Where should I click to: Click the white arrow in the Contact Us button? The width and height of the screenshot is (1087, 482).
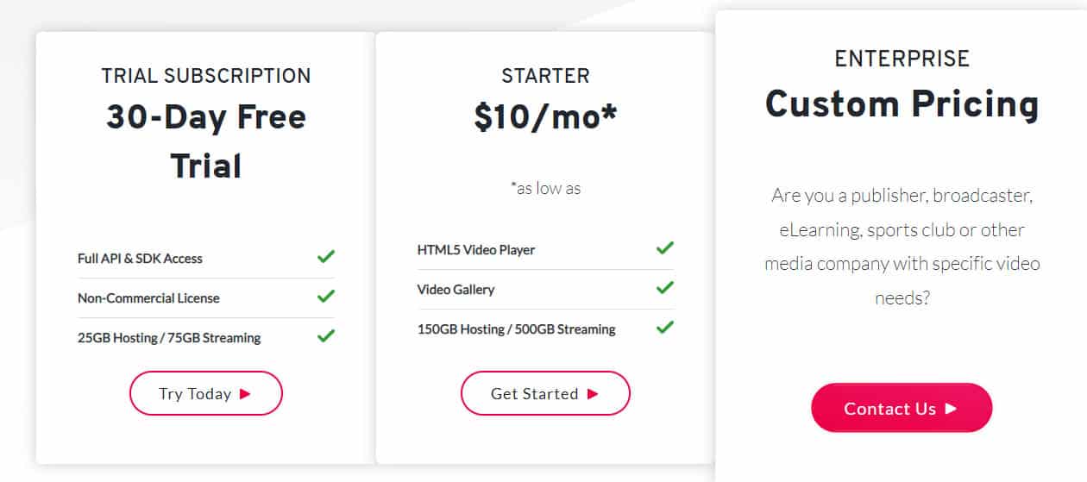pyautogui.click(x=951, y=409)
